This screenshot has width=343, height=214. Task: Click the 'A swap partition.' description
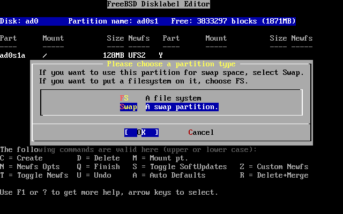click(182, 107)
